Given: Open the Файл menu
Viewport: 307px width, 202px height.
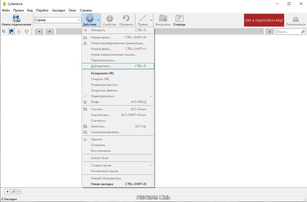Looking at the screenshot, I should pos(6,10).
